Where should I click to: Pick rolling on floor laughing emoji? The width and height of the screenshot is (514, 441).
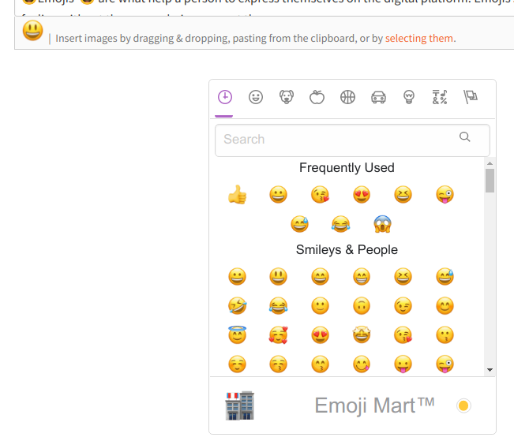[237, 306]
